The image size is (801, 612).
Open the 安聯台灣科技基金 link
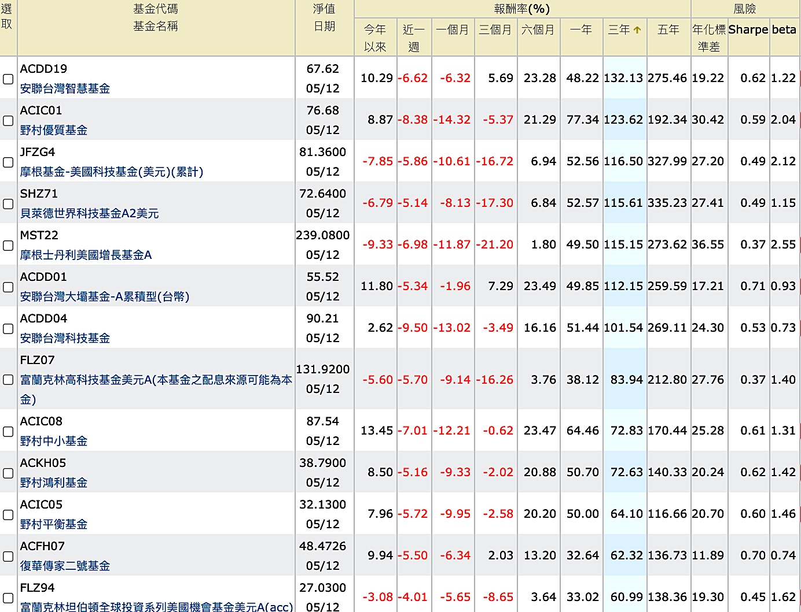click(x=65, y=338)
